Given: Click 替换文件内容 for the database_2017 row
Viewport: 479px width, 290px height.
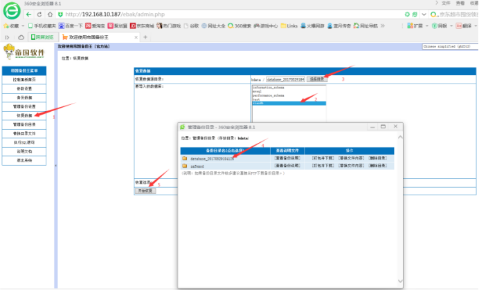Looking at the screenshot, I should pyautogui.click(x=352, y=158).
